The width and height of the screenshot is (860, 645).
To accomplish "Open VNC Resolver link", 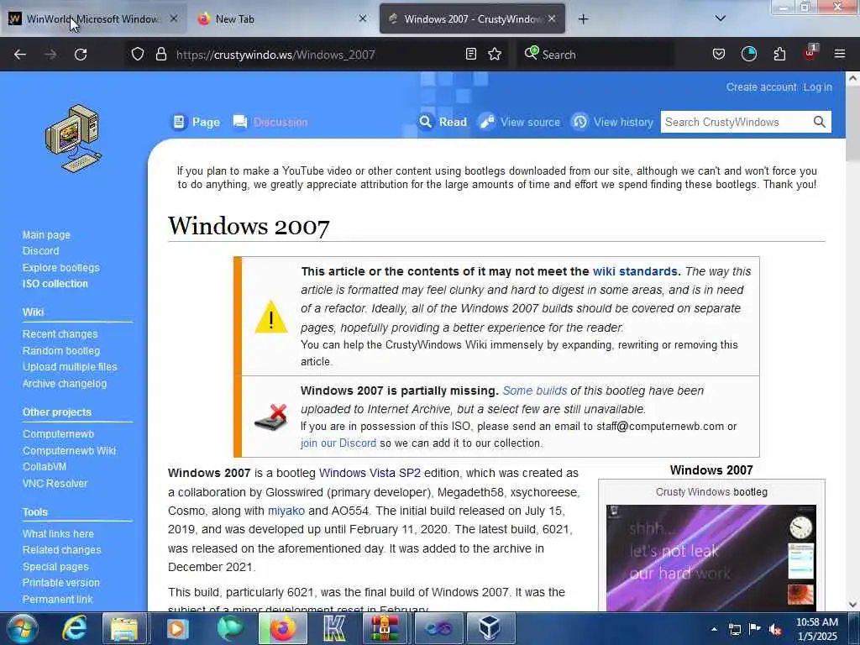I will click(x=55, y=483).
